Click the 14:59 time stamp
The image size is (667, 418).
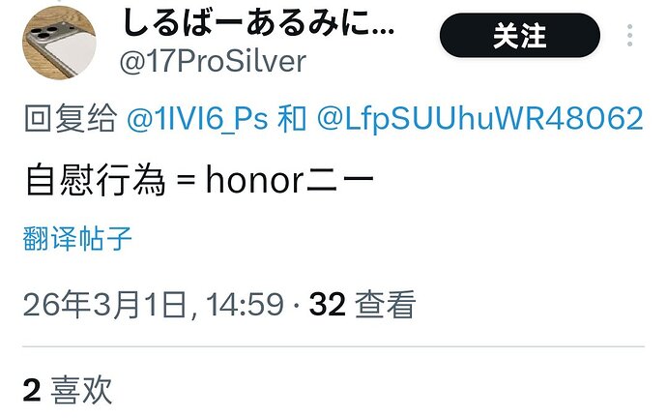(245, 305)
